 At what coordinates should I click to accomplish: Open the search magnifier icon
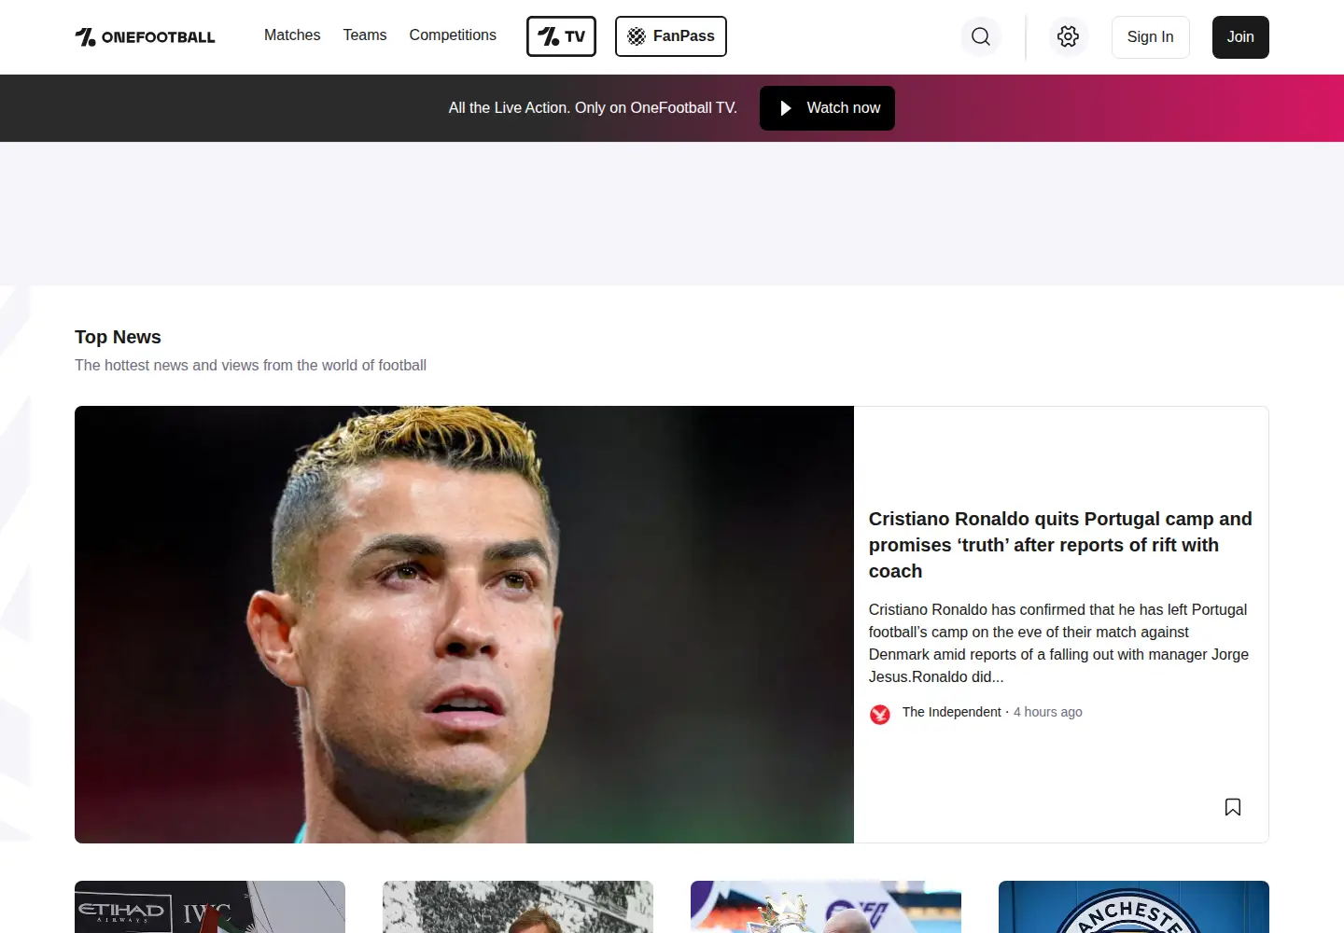coord(981,36)
